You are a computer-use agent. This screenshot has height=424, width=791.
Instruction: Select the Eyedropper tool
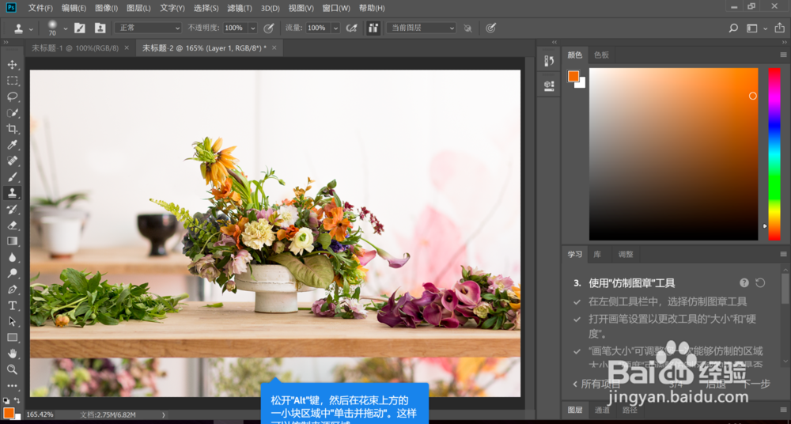click(x=13, y=146)
